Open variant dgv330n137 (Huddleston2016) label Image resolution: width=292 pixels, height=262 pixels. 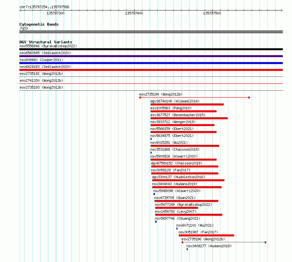[x=178, y=177]
